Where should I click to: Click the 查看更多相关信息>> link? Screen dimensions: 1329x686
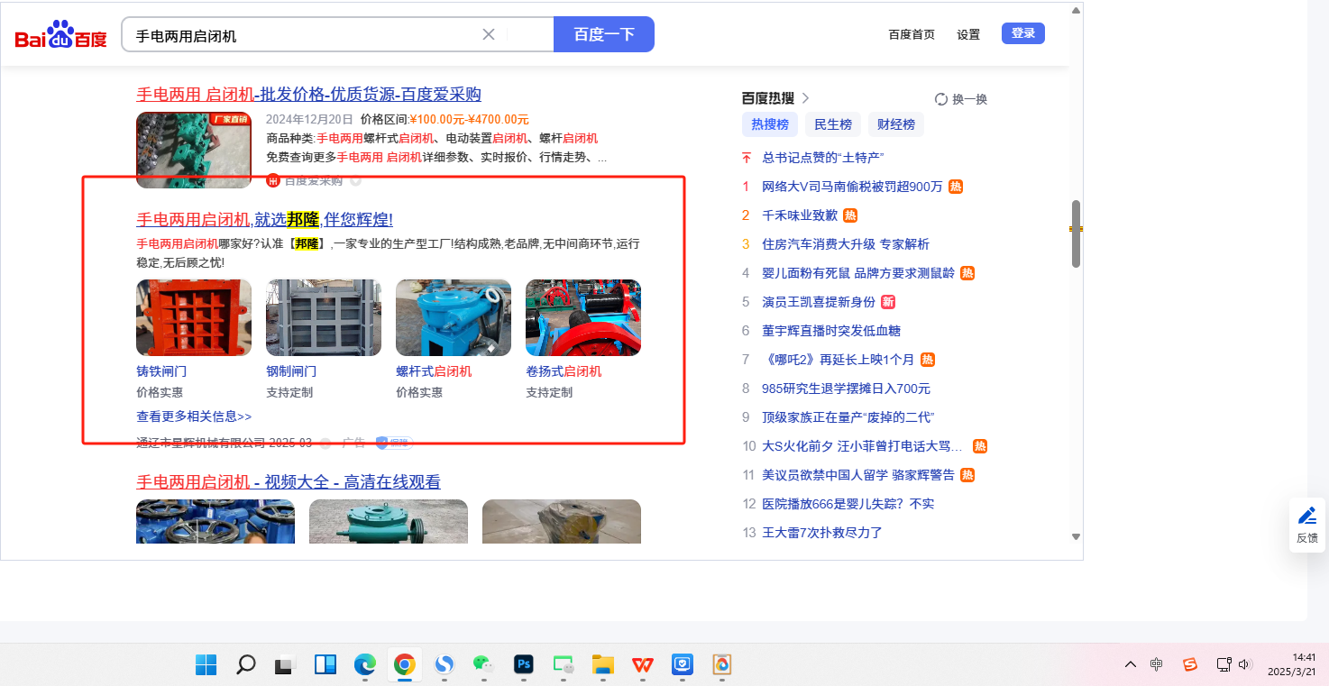tap(194, 416)
